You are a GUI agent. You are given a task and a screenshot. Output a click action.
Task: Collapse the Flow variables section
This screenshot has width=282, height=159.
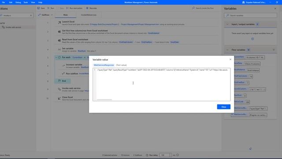coord(227,50)
